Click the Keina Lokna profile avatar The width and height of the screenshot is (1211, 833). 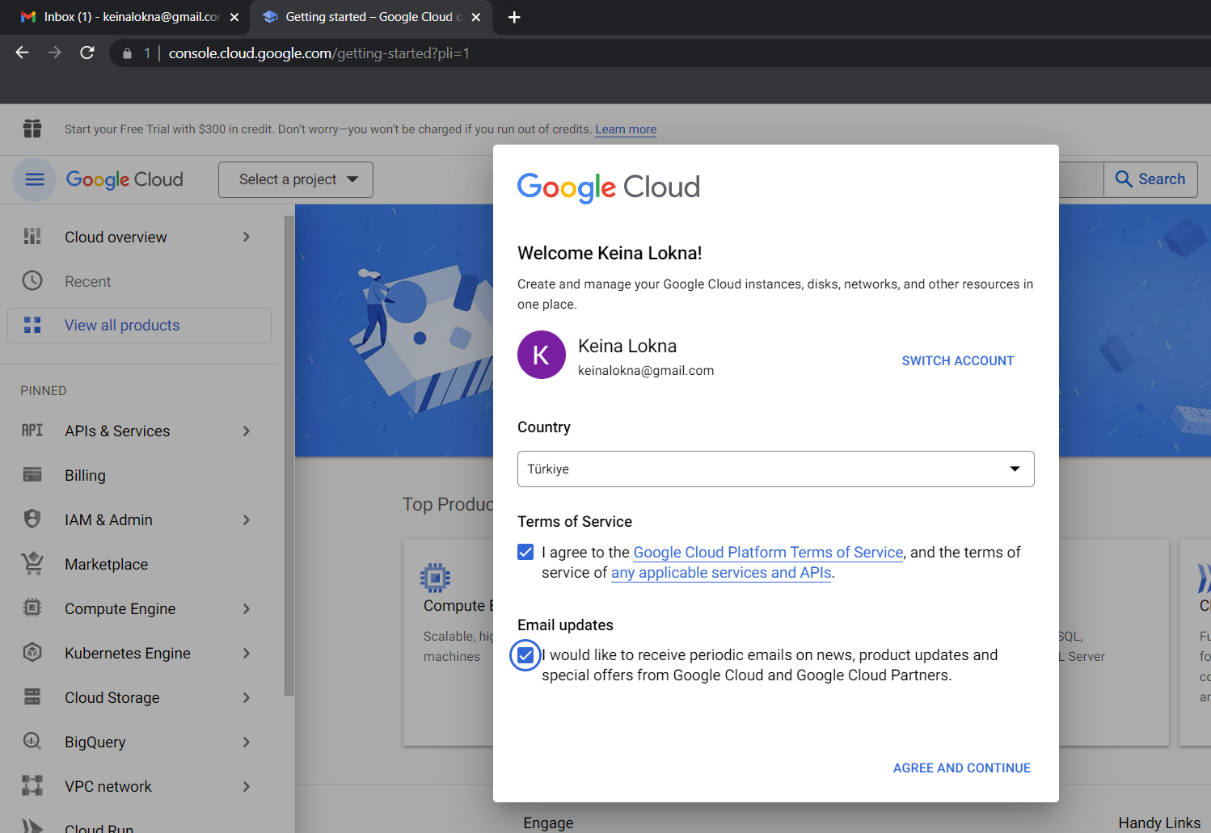click(x=541, y=355)
